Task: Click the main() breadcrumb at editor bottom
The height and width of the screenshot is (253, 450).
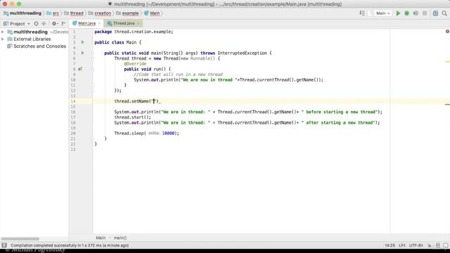Action: click(x=120, y=238)
